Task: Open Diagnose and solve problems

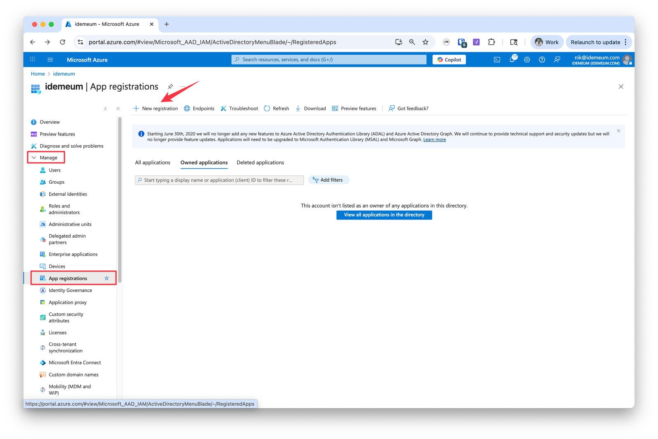Action: [72, 146]
